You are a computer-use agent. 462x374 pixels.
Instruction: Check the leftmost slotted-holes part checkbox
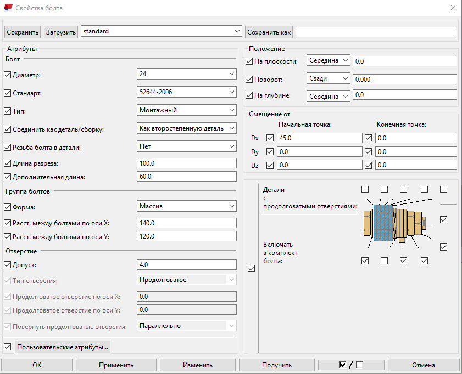point(365,190)
